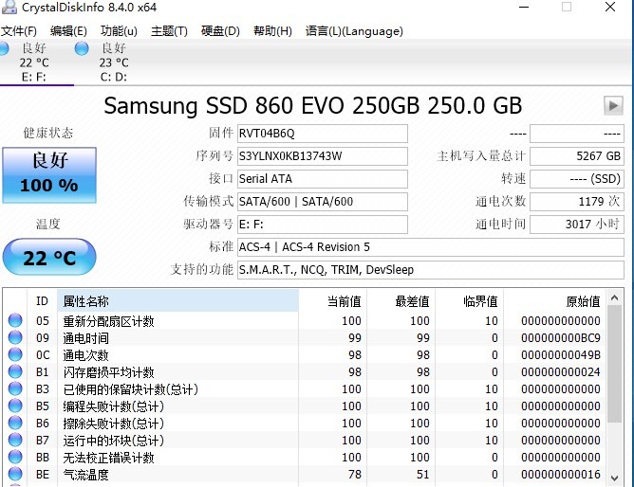This screenshot has height=487, width=634.
Task: Open the 功能(u) menu
Action: coord(119,31)
